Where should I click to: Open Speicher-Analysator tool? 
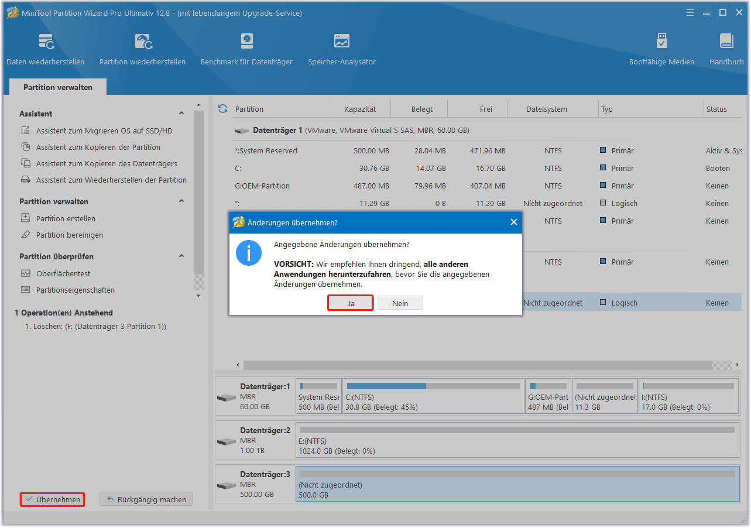[x=342, y=49]
